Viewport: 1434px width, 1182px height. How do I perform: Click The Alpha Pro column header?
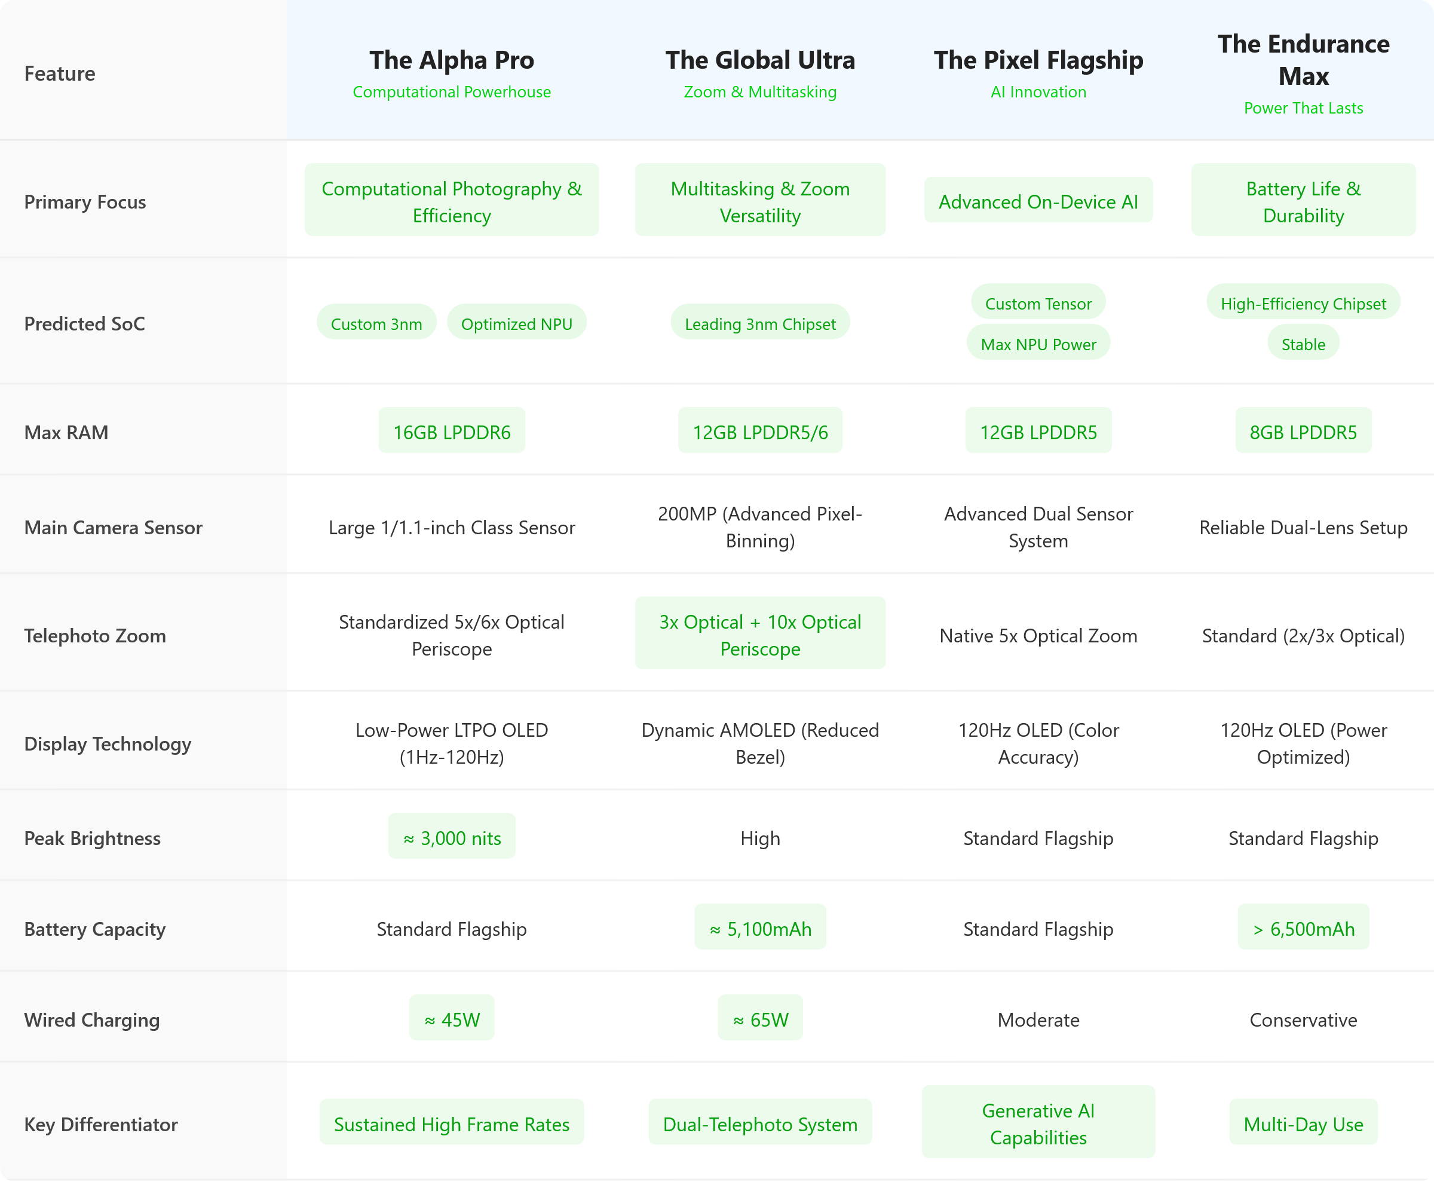point(452,60)
